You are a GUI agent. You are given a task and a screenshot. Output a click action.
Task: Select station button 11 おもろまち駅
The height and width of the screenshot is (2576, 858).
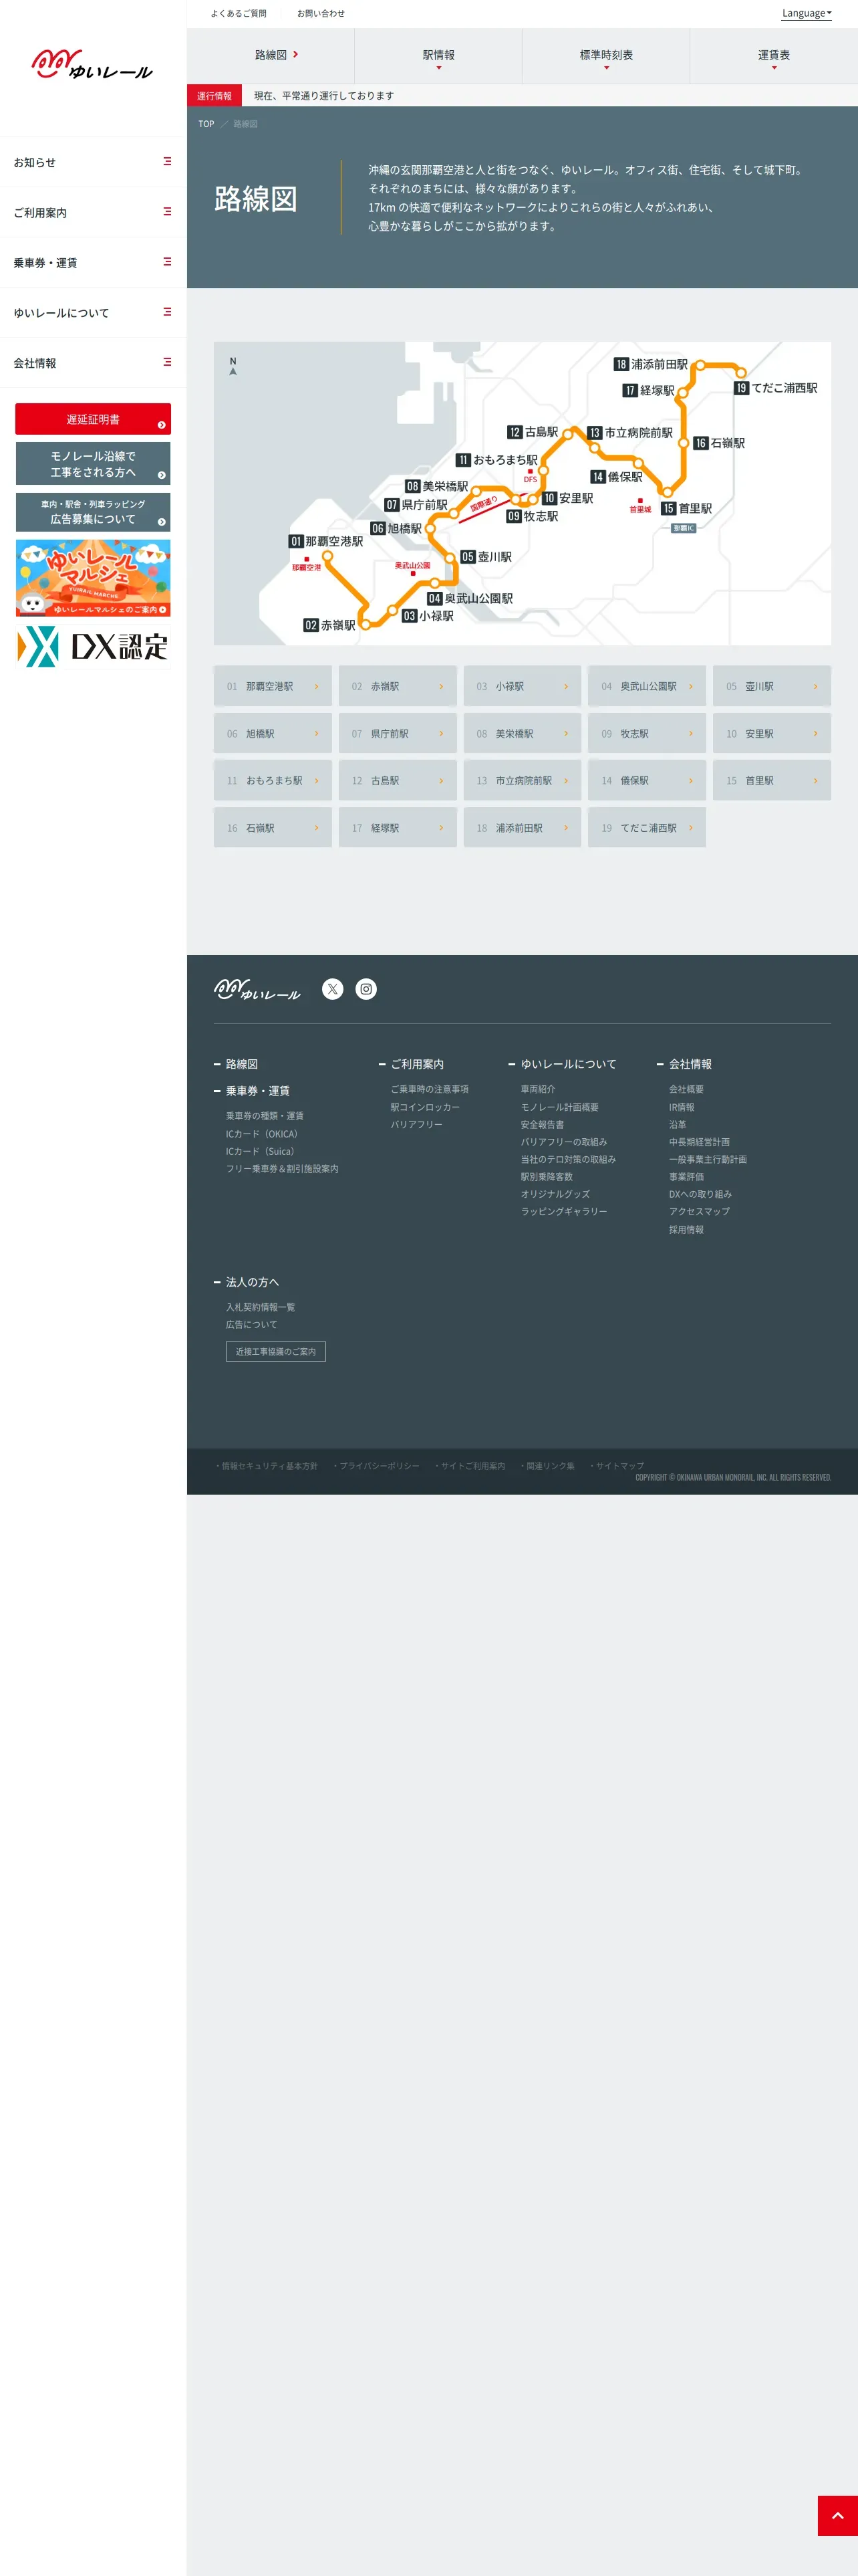point(273,781)
